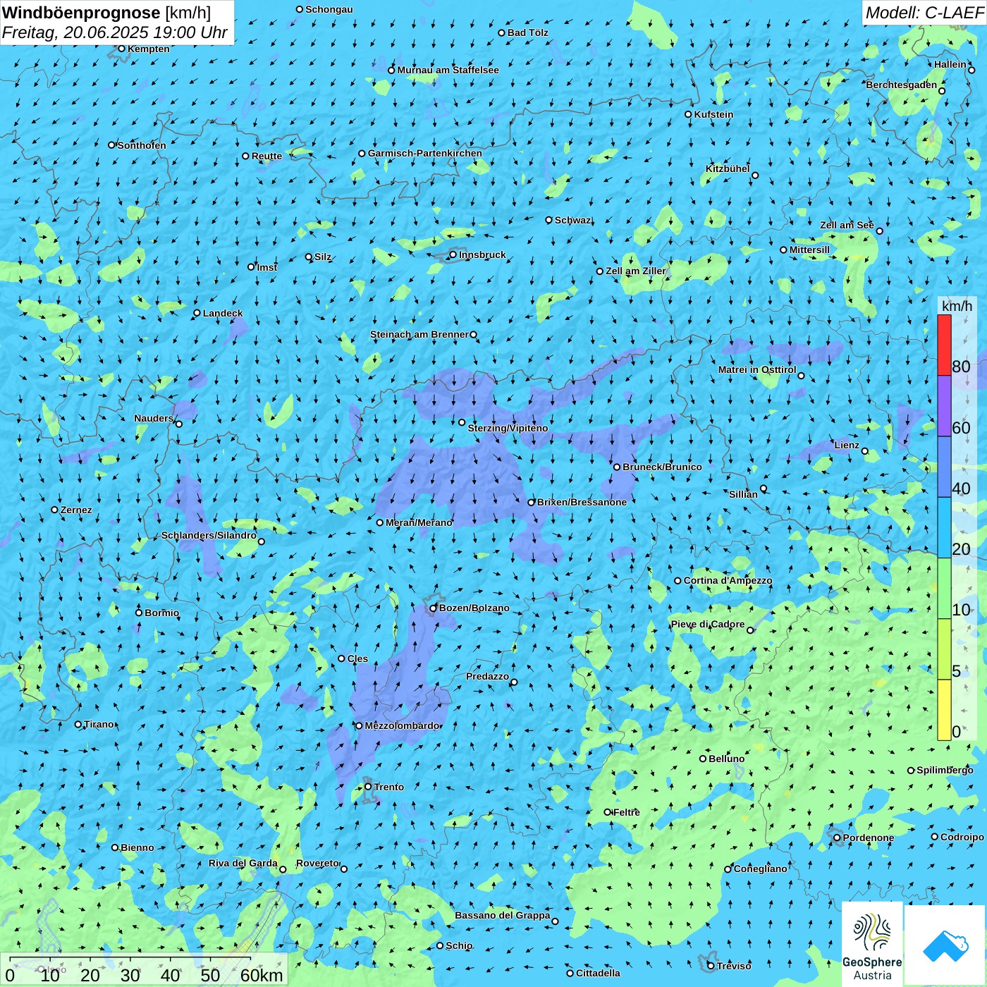987x987 pixels.
Task: Click the 'Sonthofen' label
Action: 142,145
